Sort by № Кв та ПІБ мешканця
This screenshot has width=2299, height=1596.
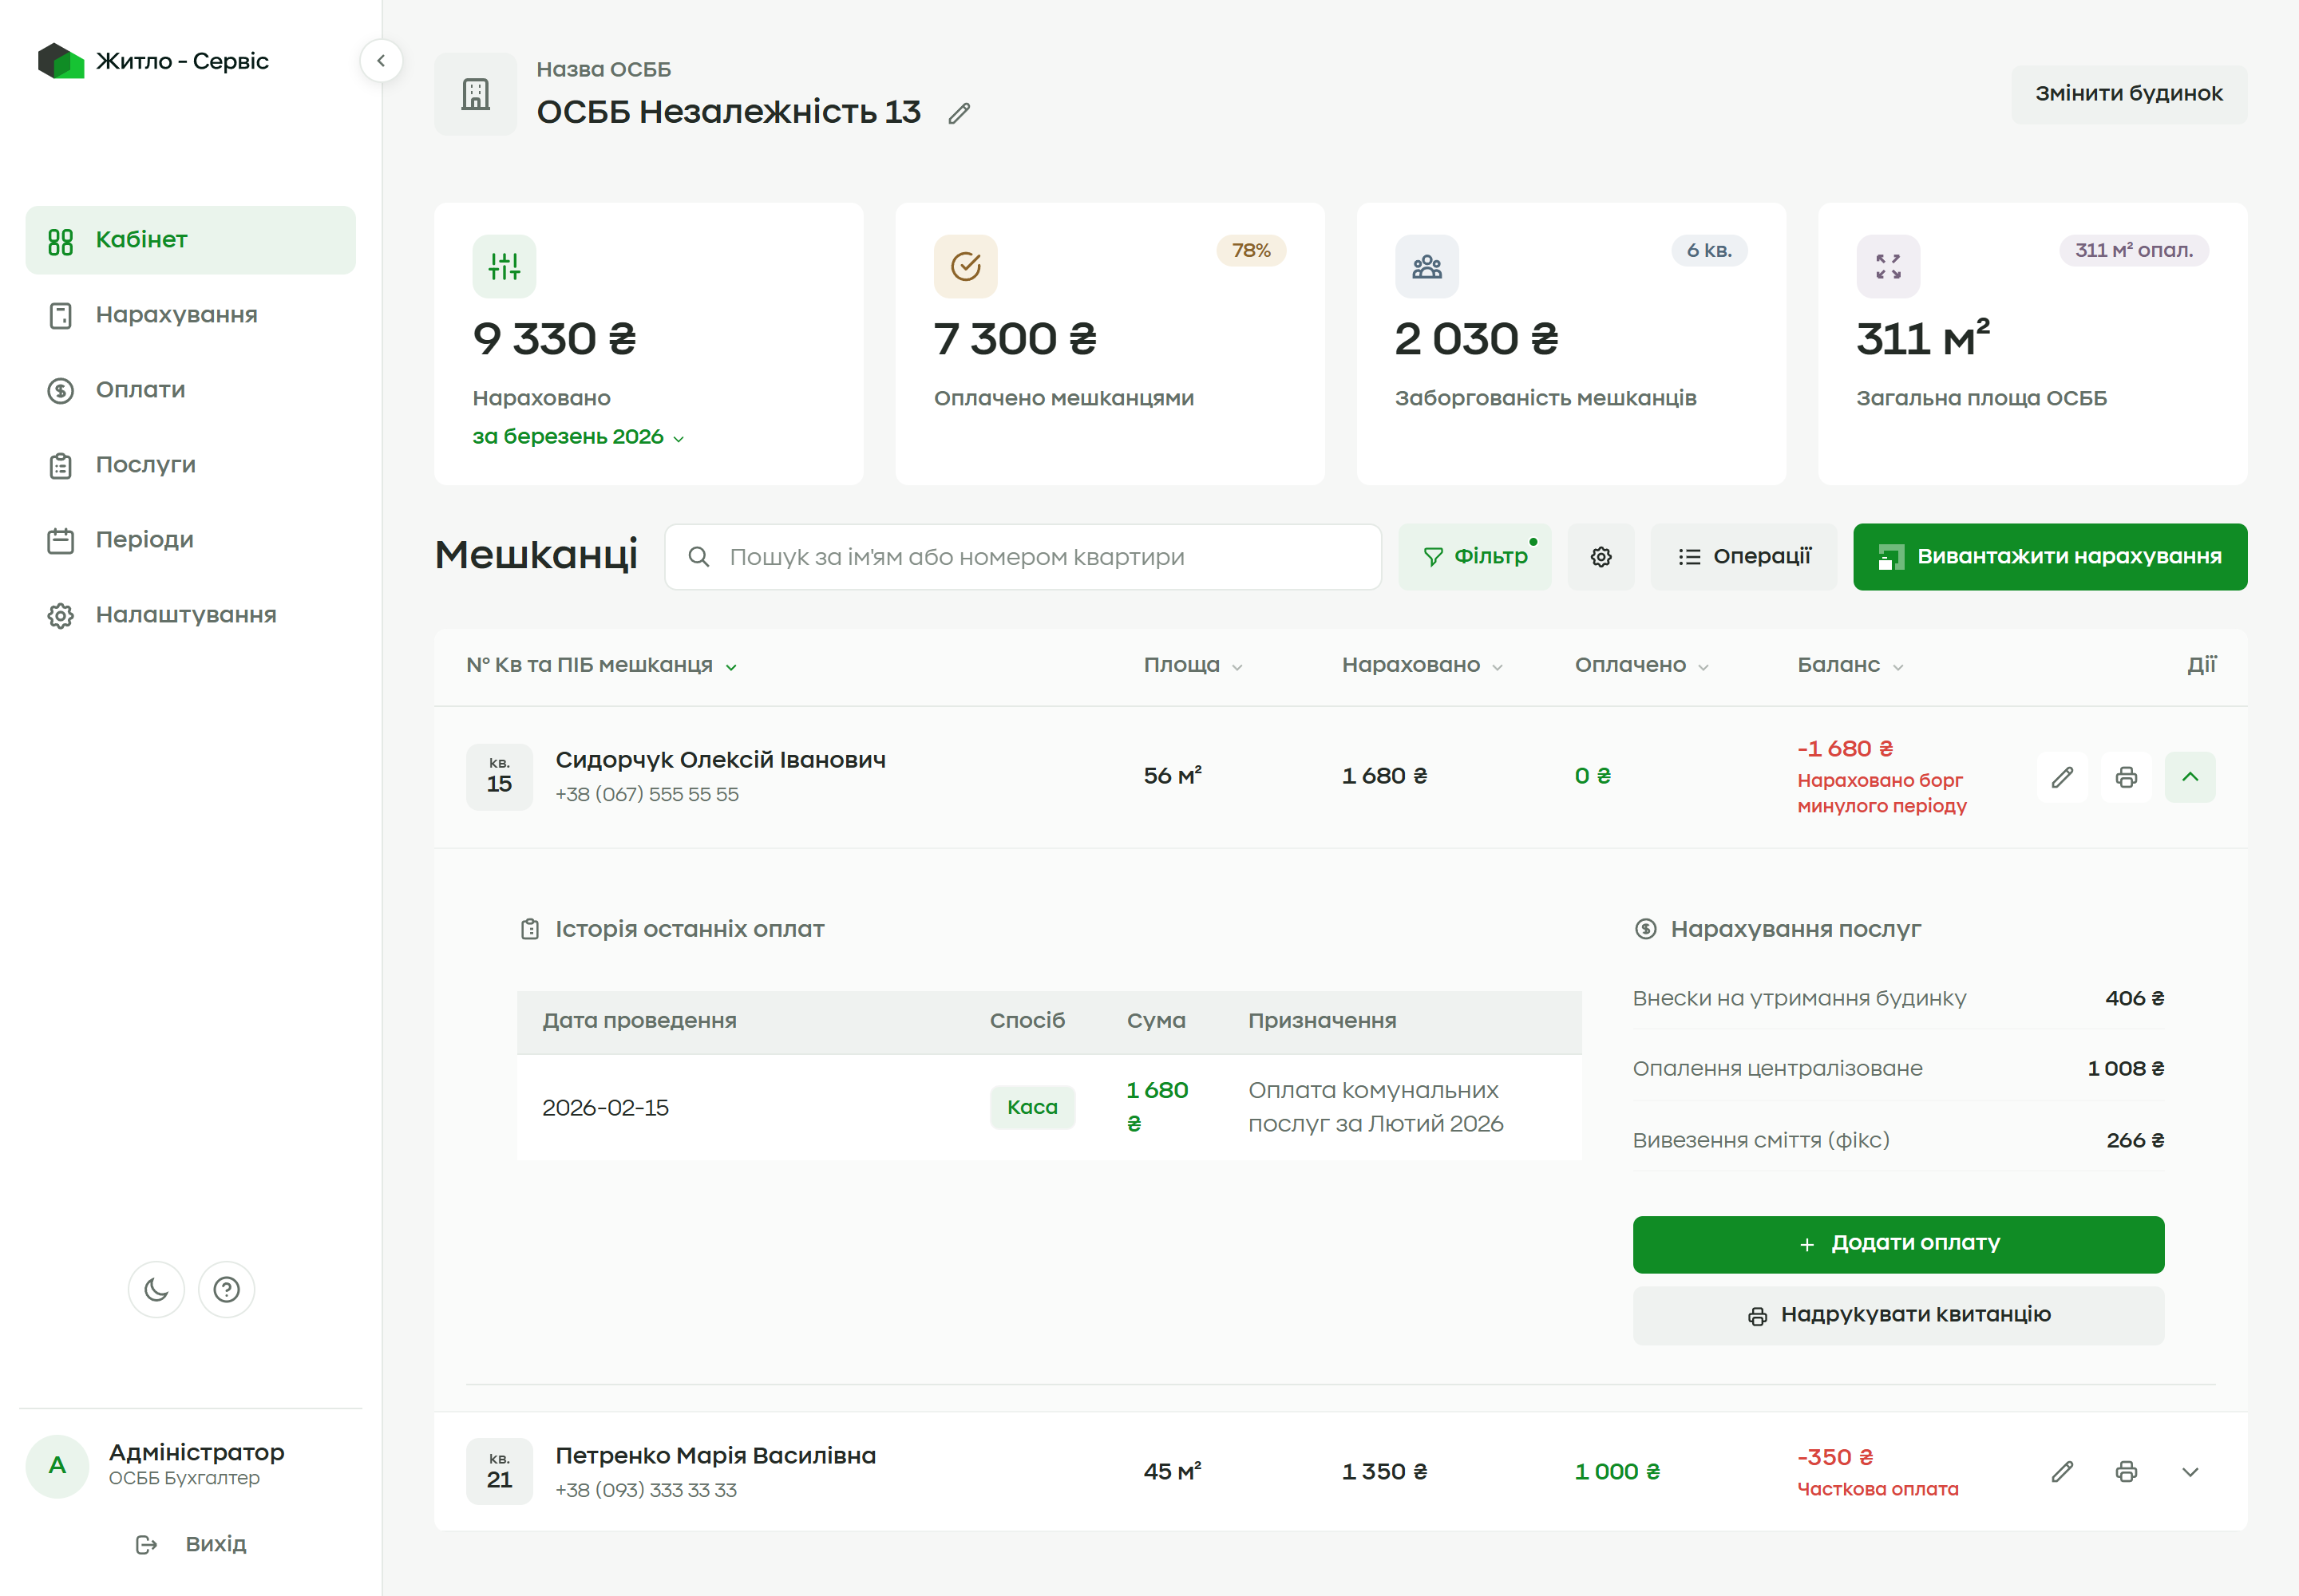(601, 665)
